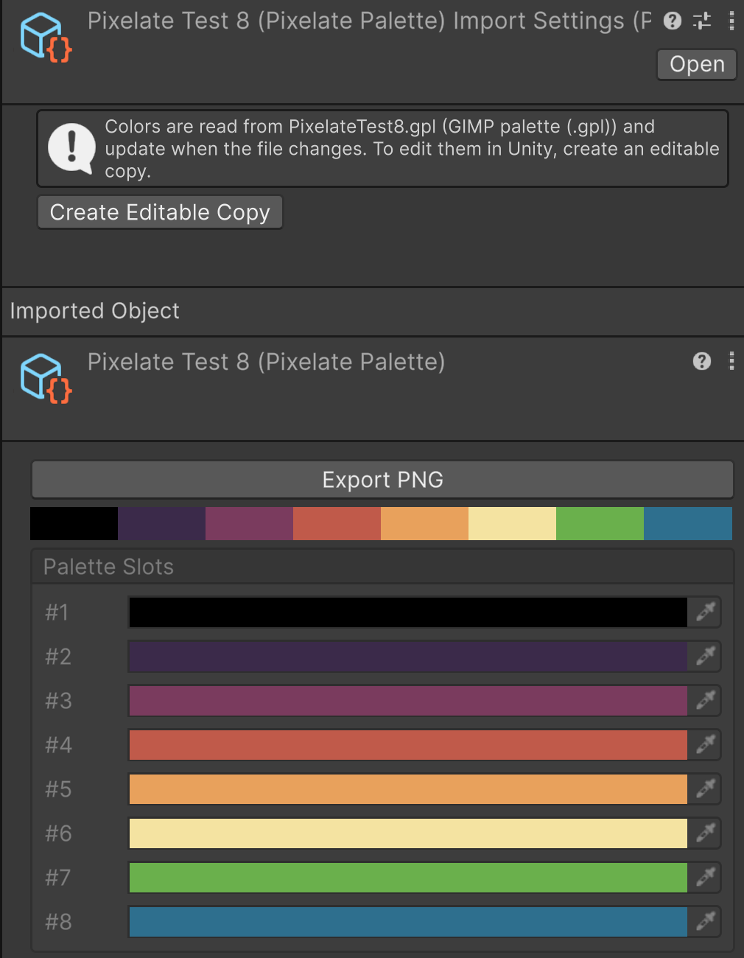Click the #7 slot label
This screenshot has height=958, width=744.
point(58,878)
